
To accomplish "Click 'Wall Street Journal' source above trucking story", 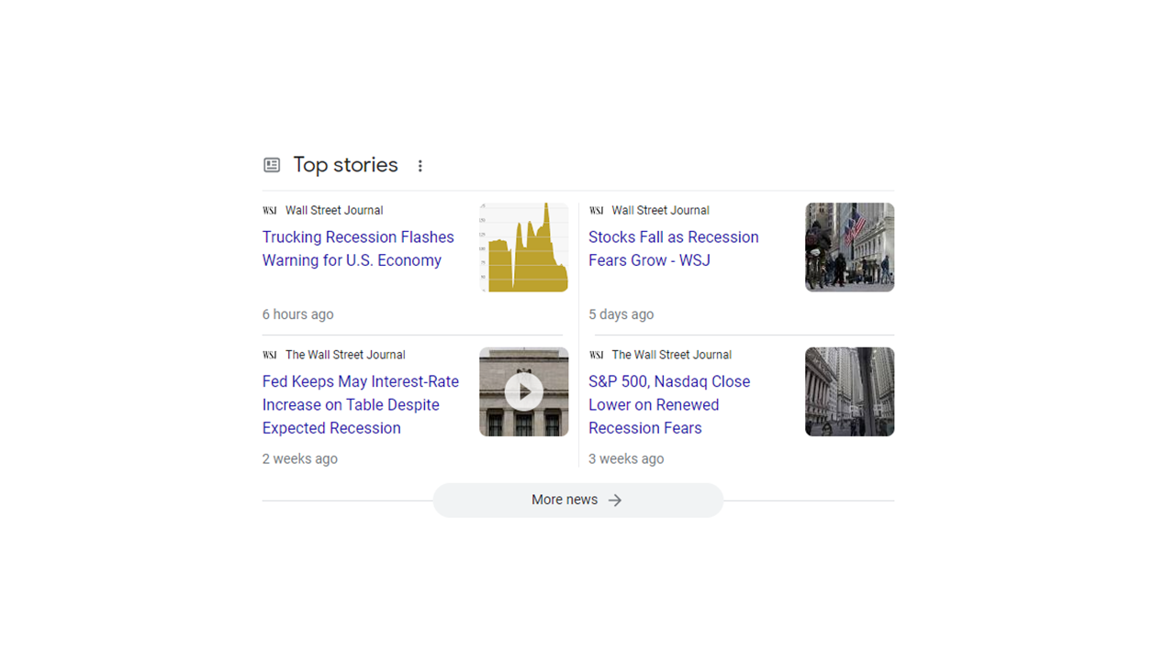I will point(334,211).
